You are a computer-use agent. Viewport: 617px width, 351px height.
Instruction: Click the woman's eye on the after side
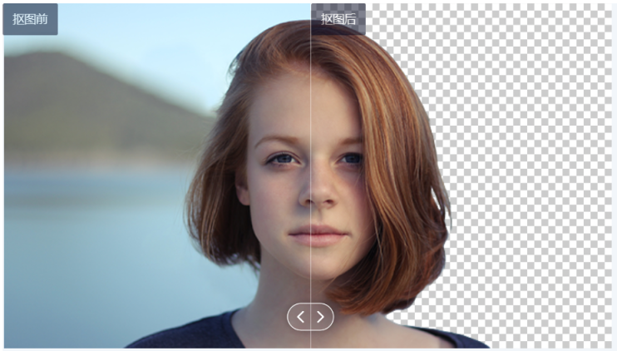point(350,158)
